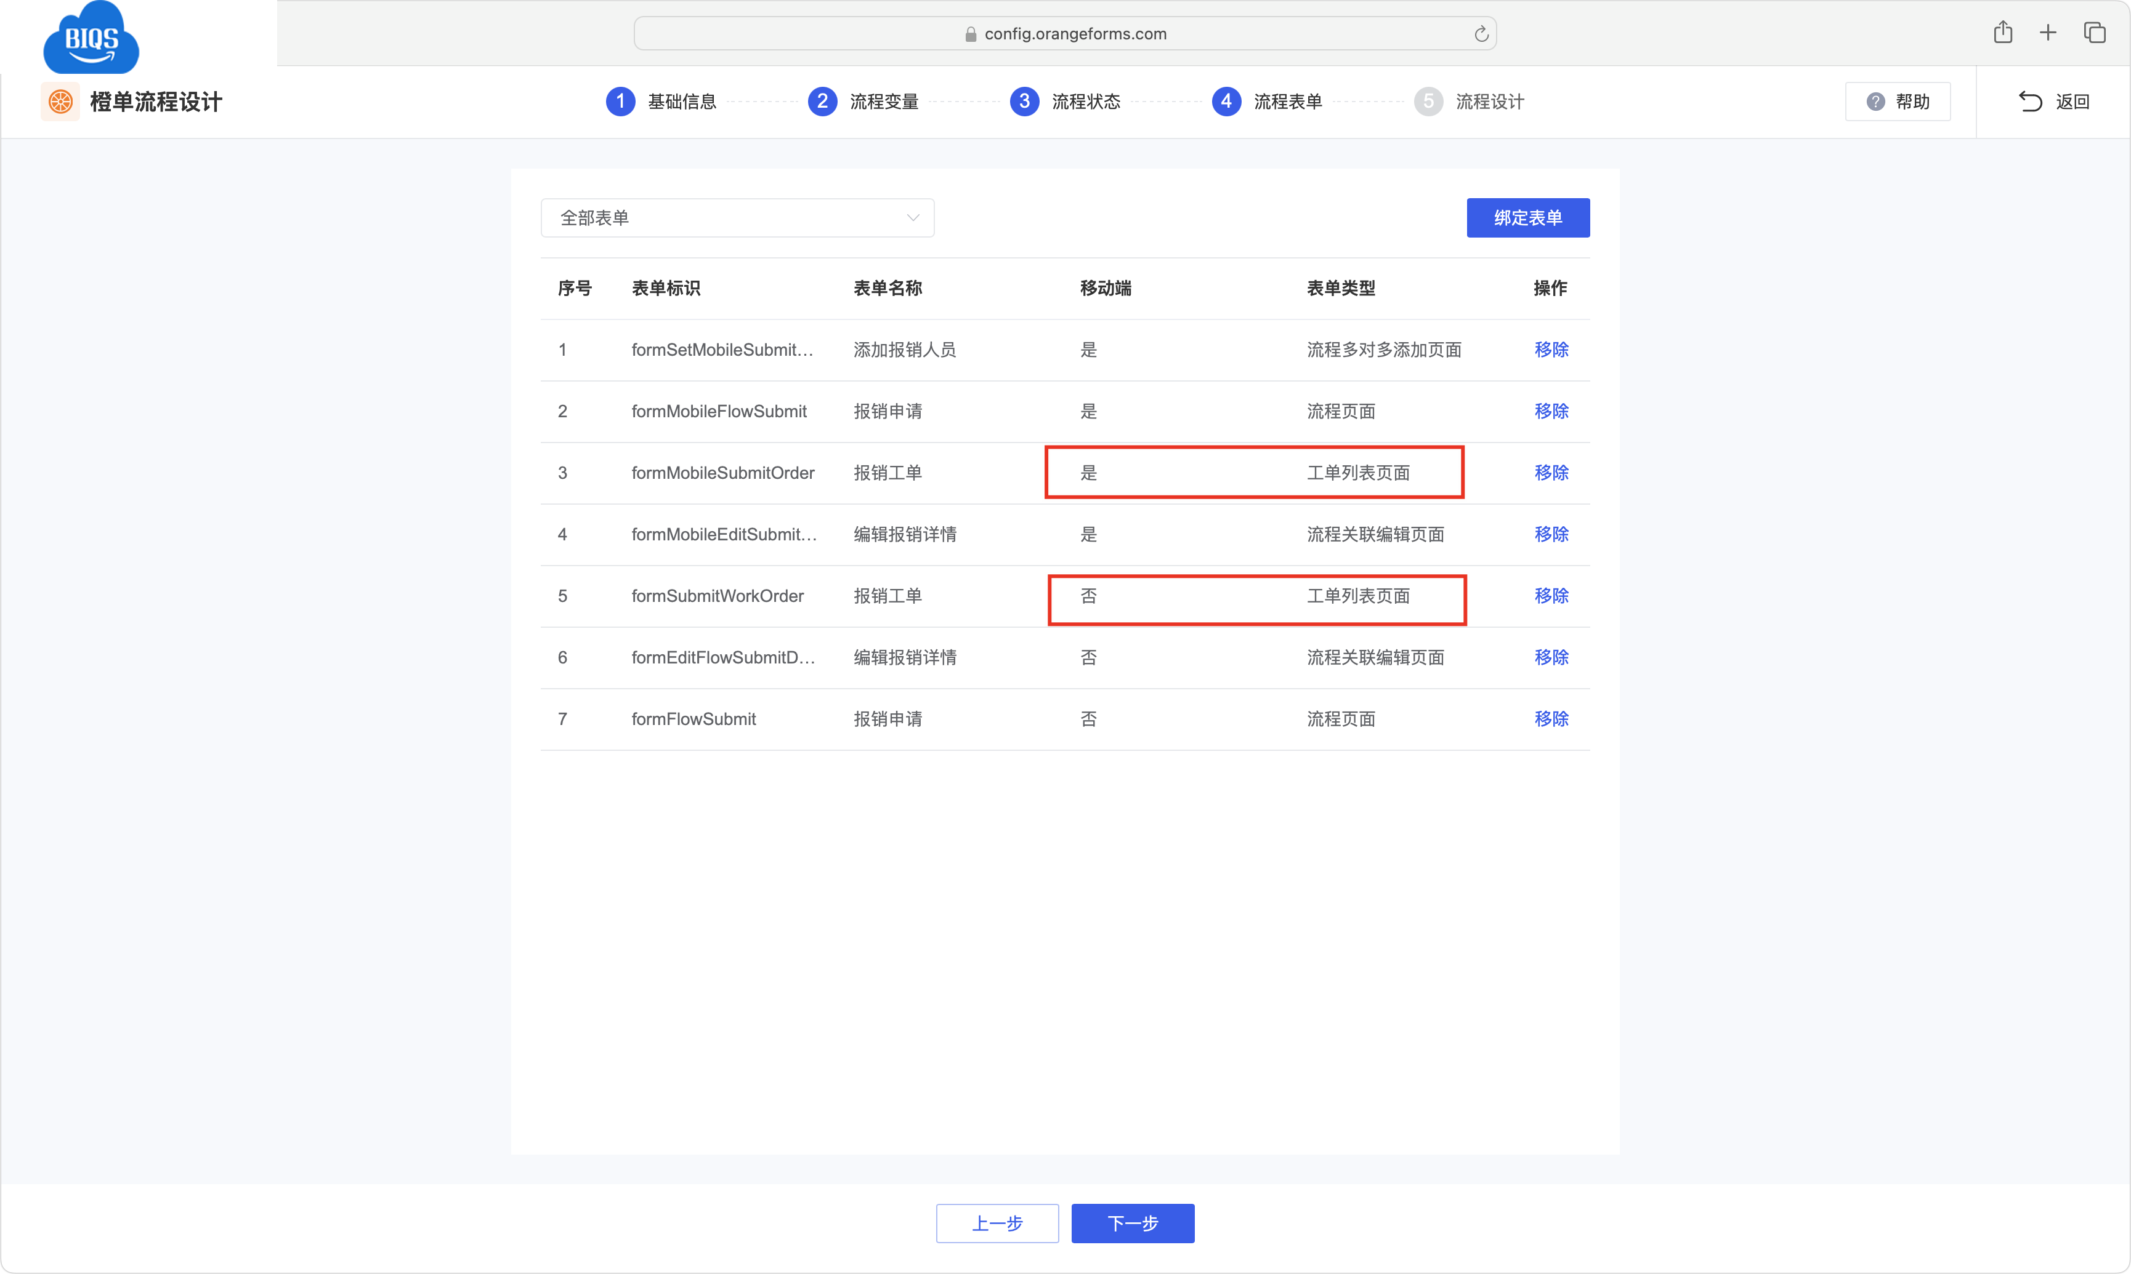Go to 流程表单 step
2131x1274 pixels.
[x=1288, y=102]
